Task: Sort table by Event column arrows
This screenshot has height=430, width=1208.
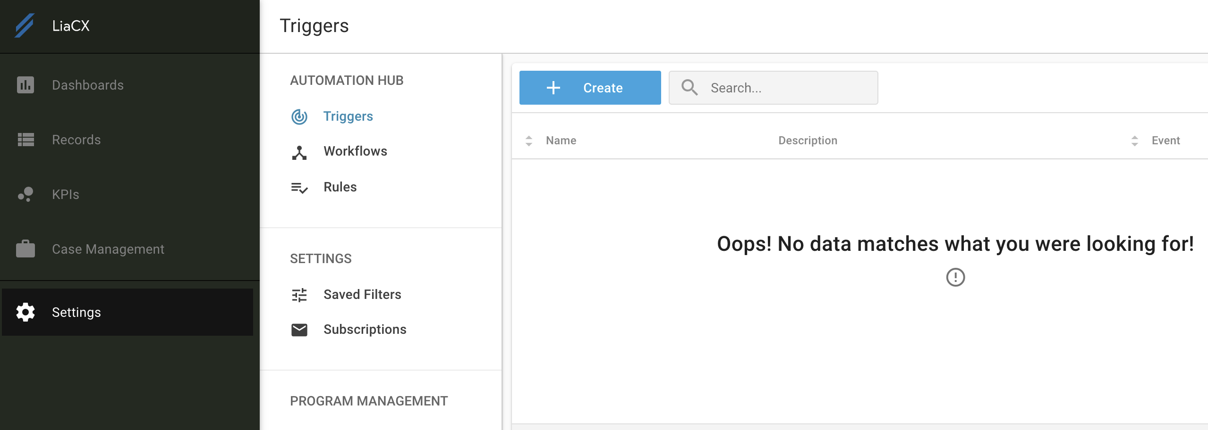Action: 1135,141
